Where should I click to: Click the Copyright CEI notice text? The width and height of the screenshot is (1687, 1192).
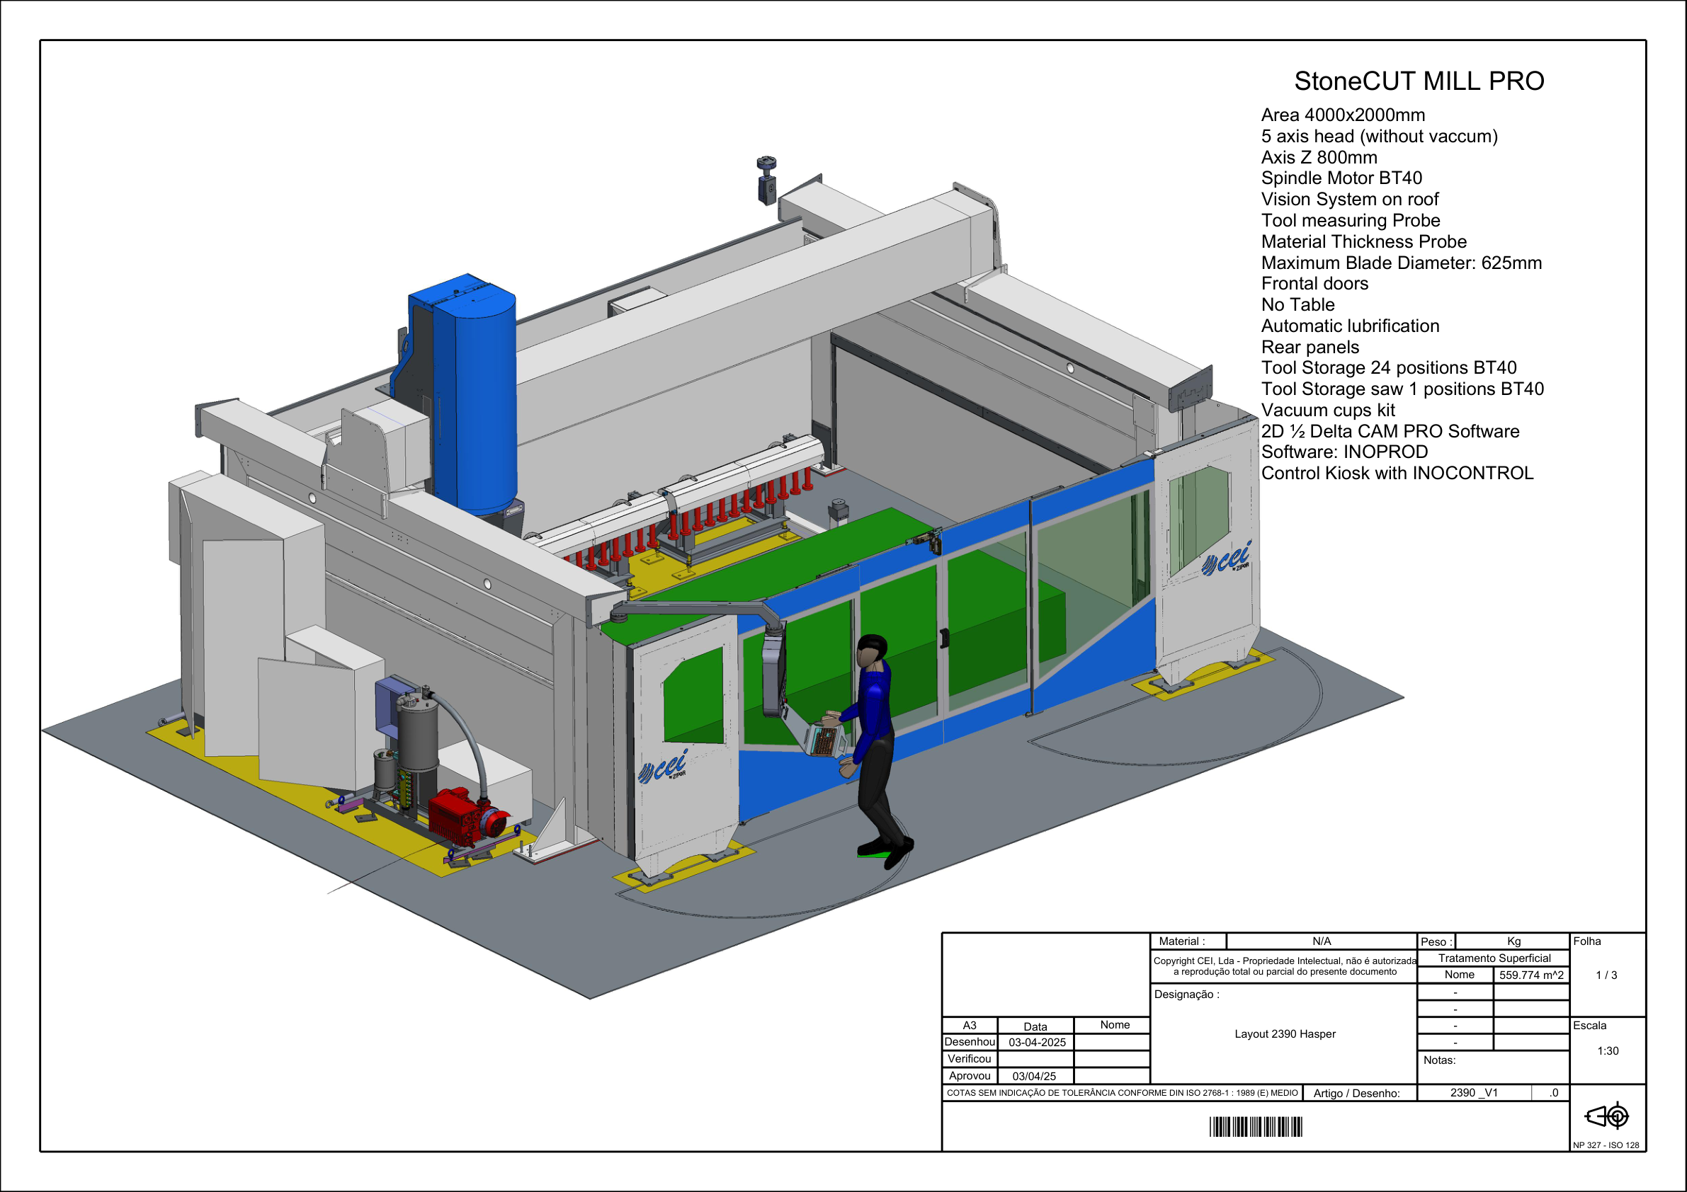pyautogui.click(x=1284, y=965)
